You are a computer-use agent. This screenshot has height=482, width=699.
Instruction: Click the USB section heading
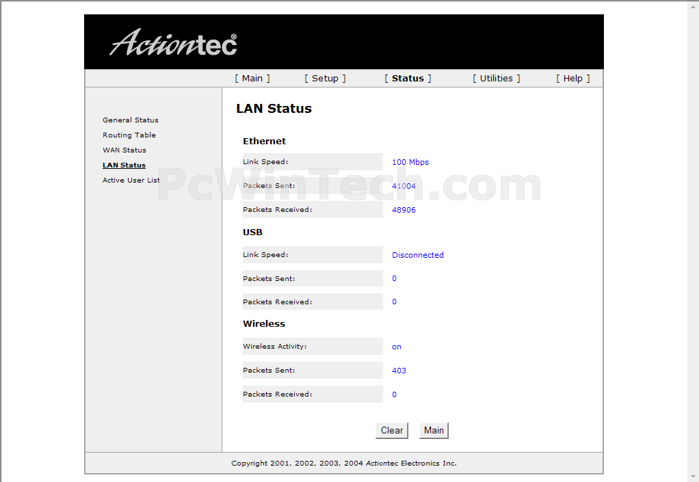pyautogui.click(x=252, y=232)
